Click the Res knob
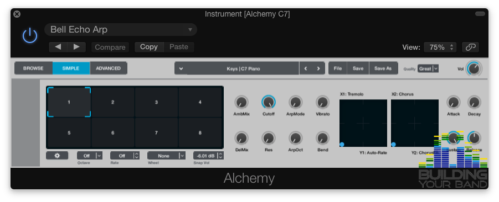Screen dimensions: 499x202 click(x=269, y=139)
